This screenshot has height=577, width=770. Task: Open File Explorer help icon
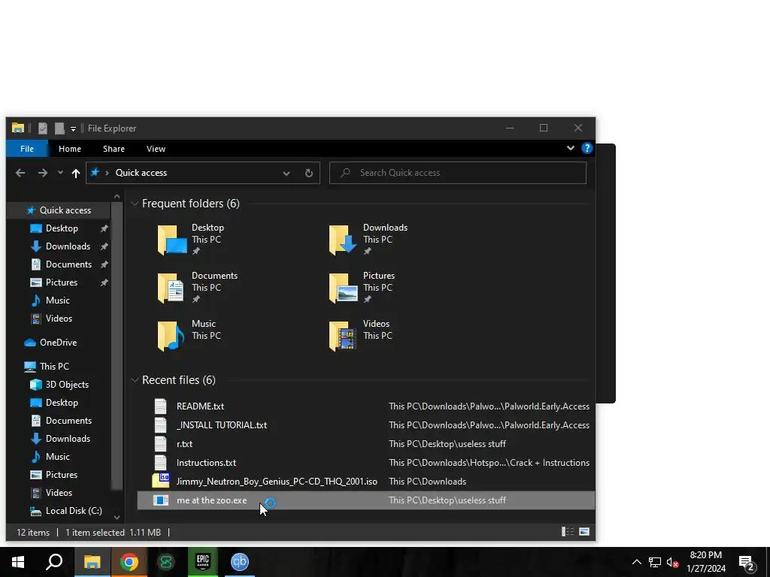click(x=587, y=148)
